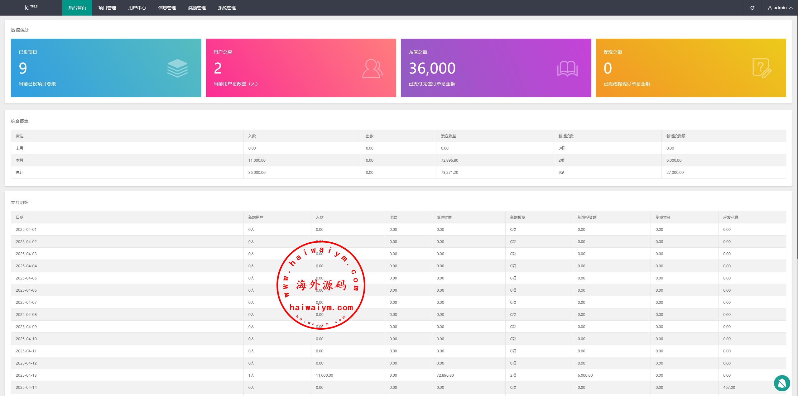798x396 pixels.
Task: Click the green floating round icon at bottom right
Action: (x=782, y=383)
